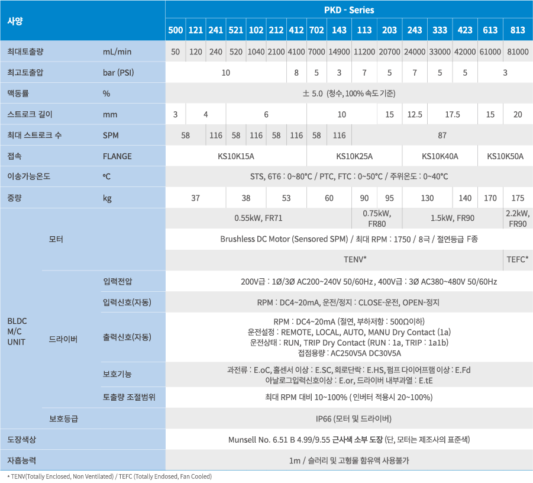This screenshot has height=483, width=533.
Task: Click the 2.2kW, FR90 motor cell
Action: pyautogui.click(x=518, y=218)
